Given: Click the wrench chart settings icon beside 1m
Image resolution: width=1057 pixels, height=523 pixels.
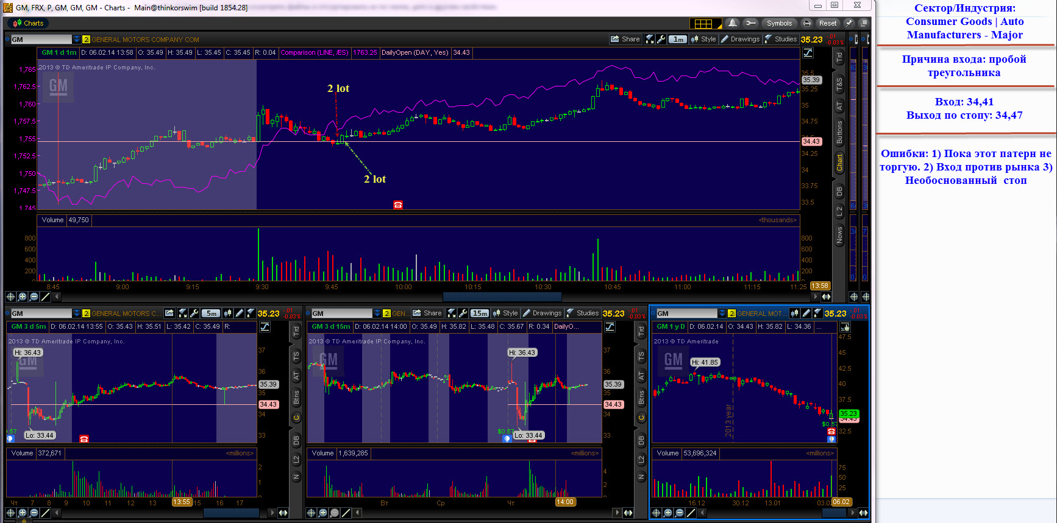Looking at the screenshot, I should pyautogui.click(x=661, y=39).
